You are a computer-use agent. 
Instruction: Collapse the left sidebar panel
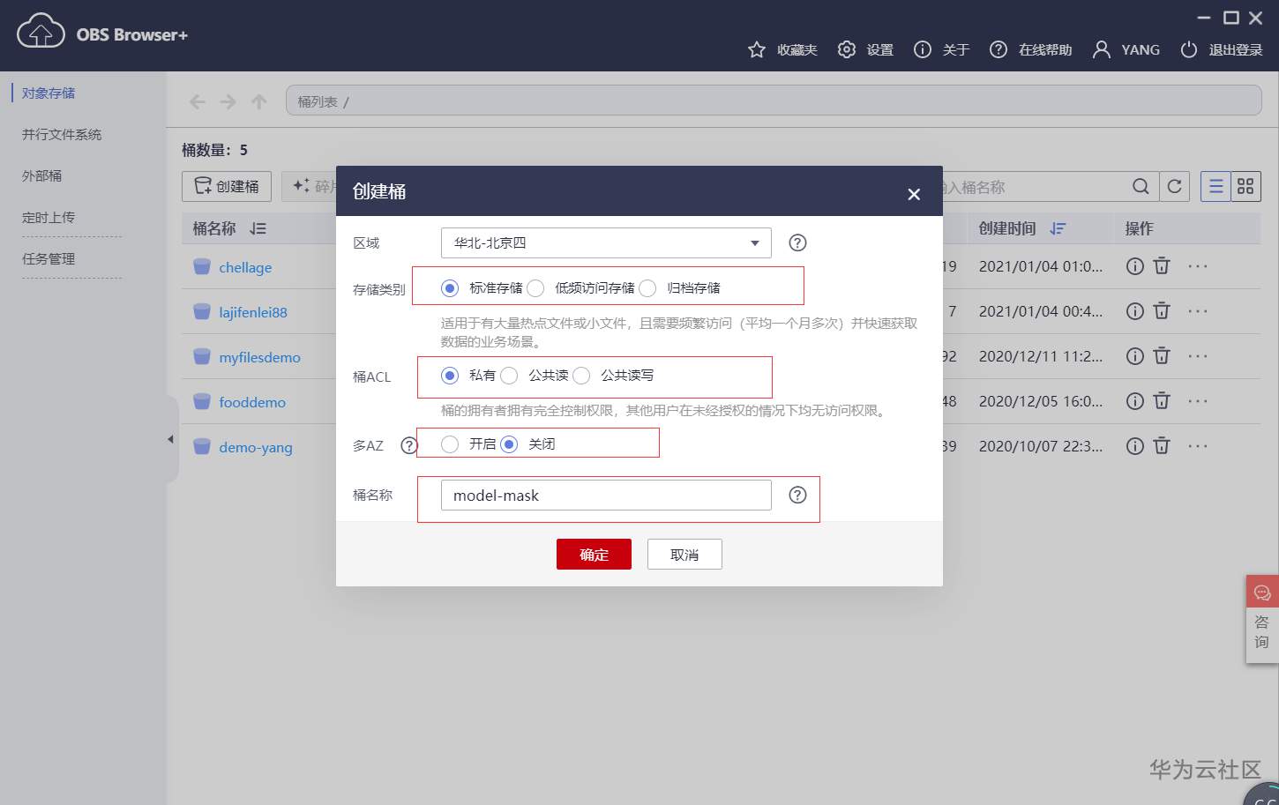click(170, 439)
